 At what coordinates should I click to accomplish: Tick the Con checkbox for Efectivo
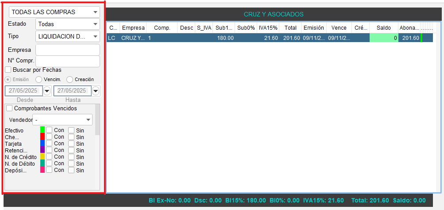click(49, 130)
